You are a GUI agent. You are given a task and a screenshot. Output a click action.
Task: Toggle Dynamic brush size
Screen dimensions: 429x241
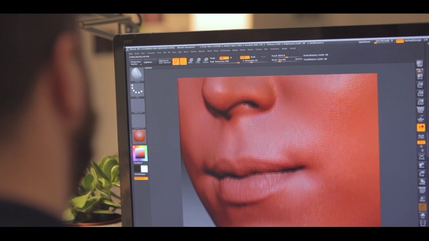[299, 59]
